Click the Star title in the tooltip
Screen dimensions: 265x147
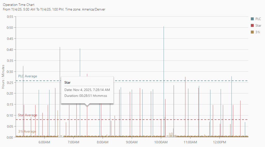pos(68,82)
